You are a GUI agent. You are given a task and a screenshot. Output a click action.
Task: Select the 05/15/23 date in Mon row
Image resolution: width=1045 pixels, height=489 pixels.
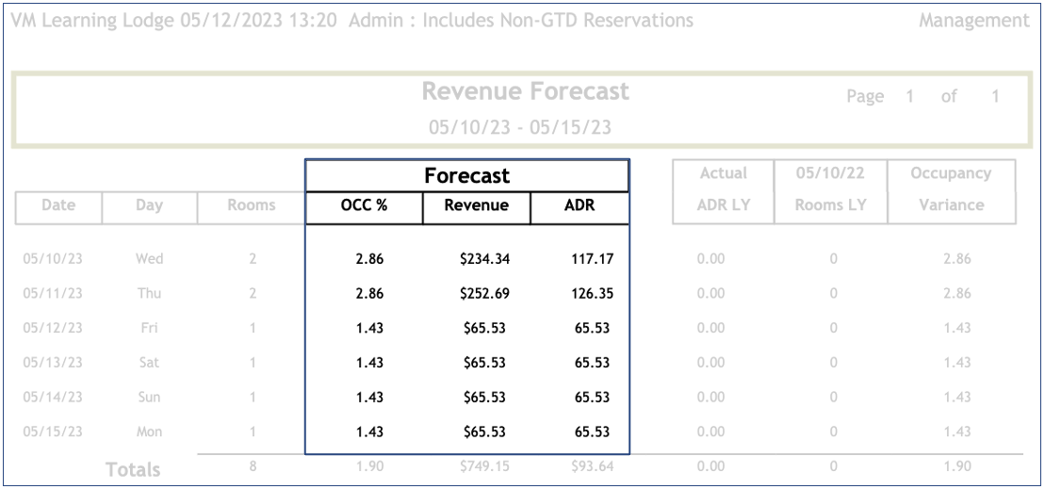(x=52, y=432)
